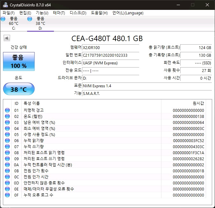The image size is (215, 208).
Task: Click the interface field UASP (NVM Express)
Action: (x=110, y=63)
